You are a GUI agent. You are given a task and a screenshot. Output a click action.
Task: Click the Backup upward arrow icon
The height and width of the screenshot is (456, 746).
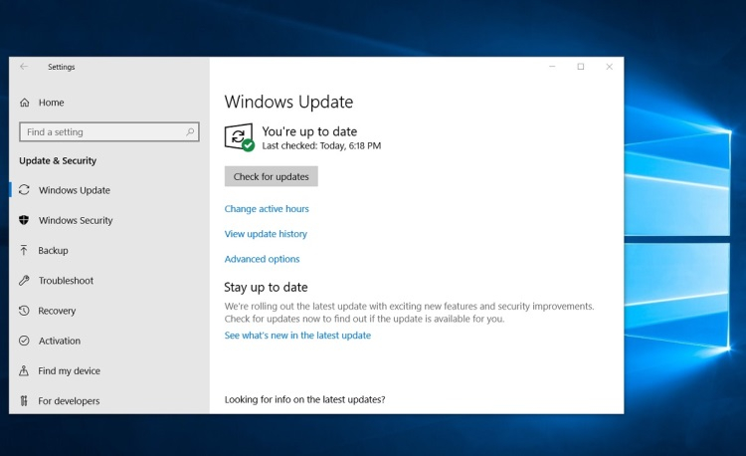(24, 250)
